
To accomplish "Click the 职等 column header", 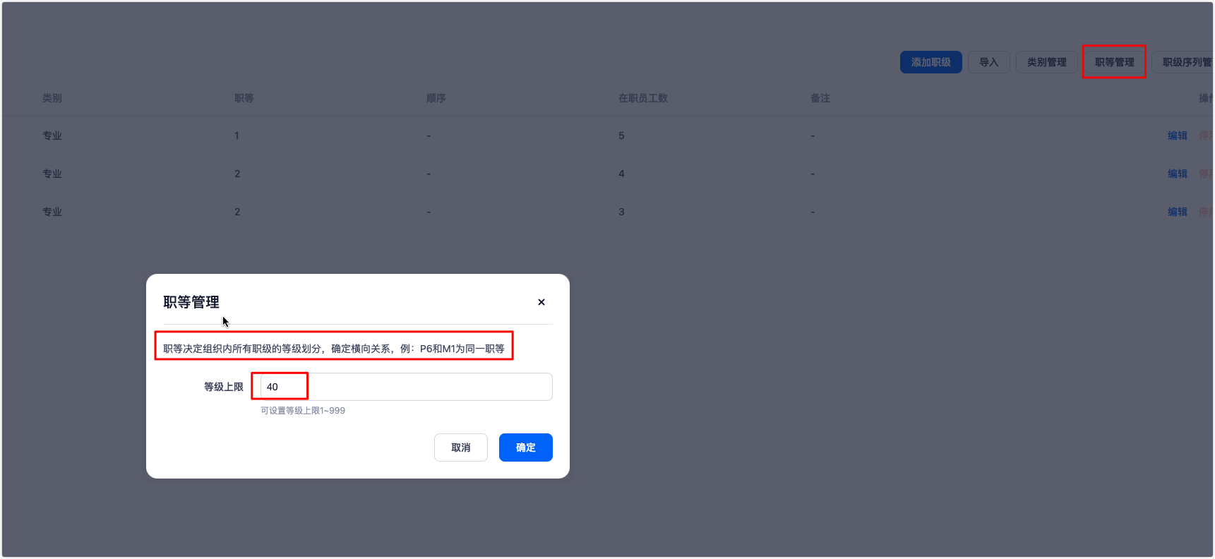I will [244, 98].
